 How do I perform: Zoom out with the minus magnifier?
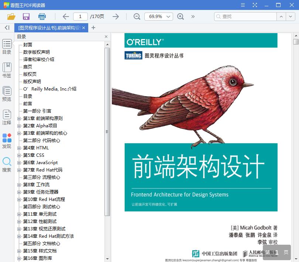(x=137, y=17)
